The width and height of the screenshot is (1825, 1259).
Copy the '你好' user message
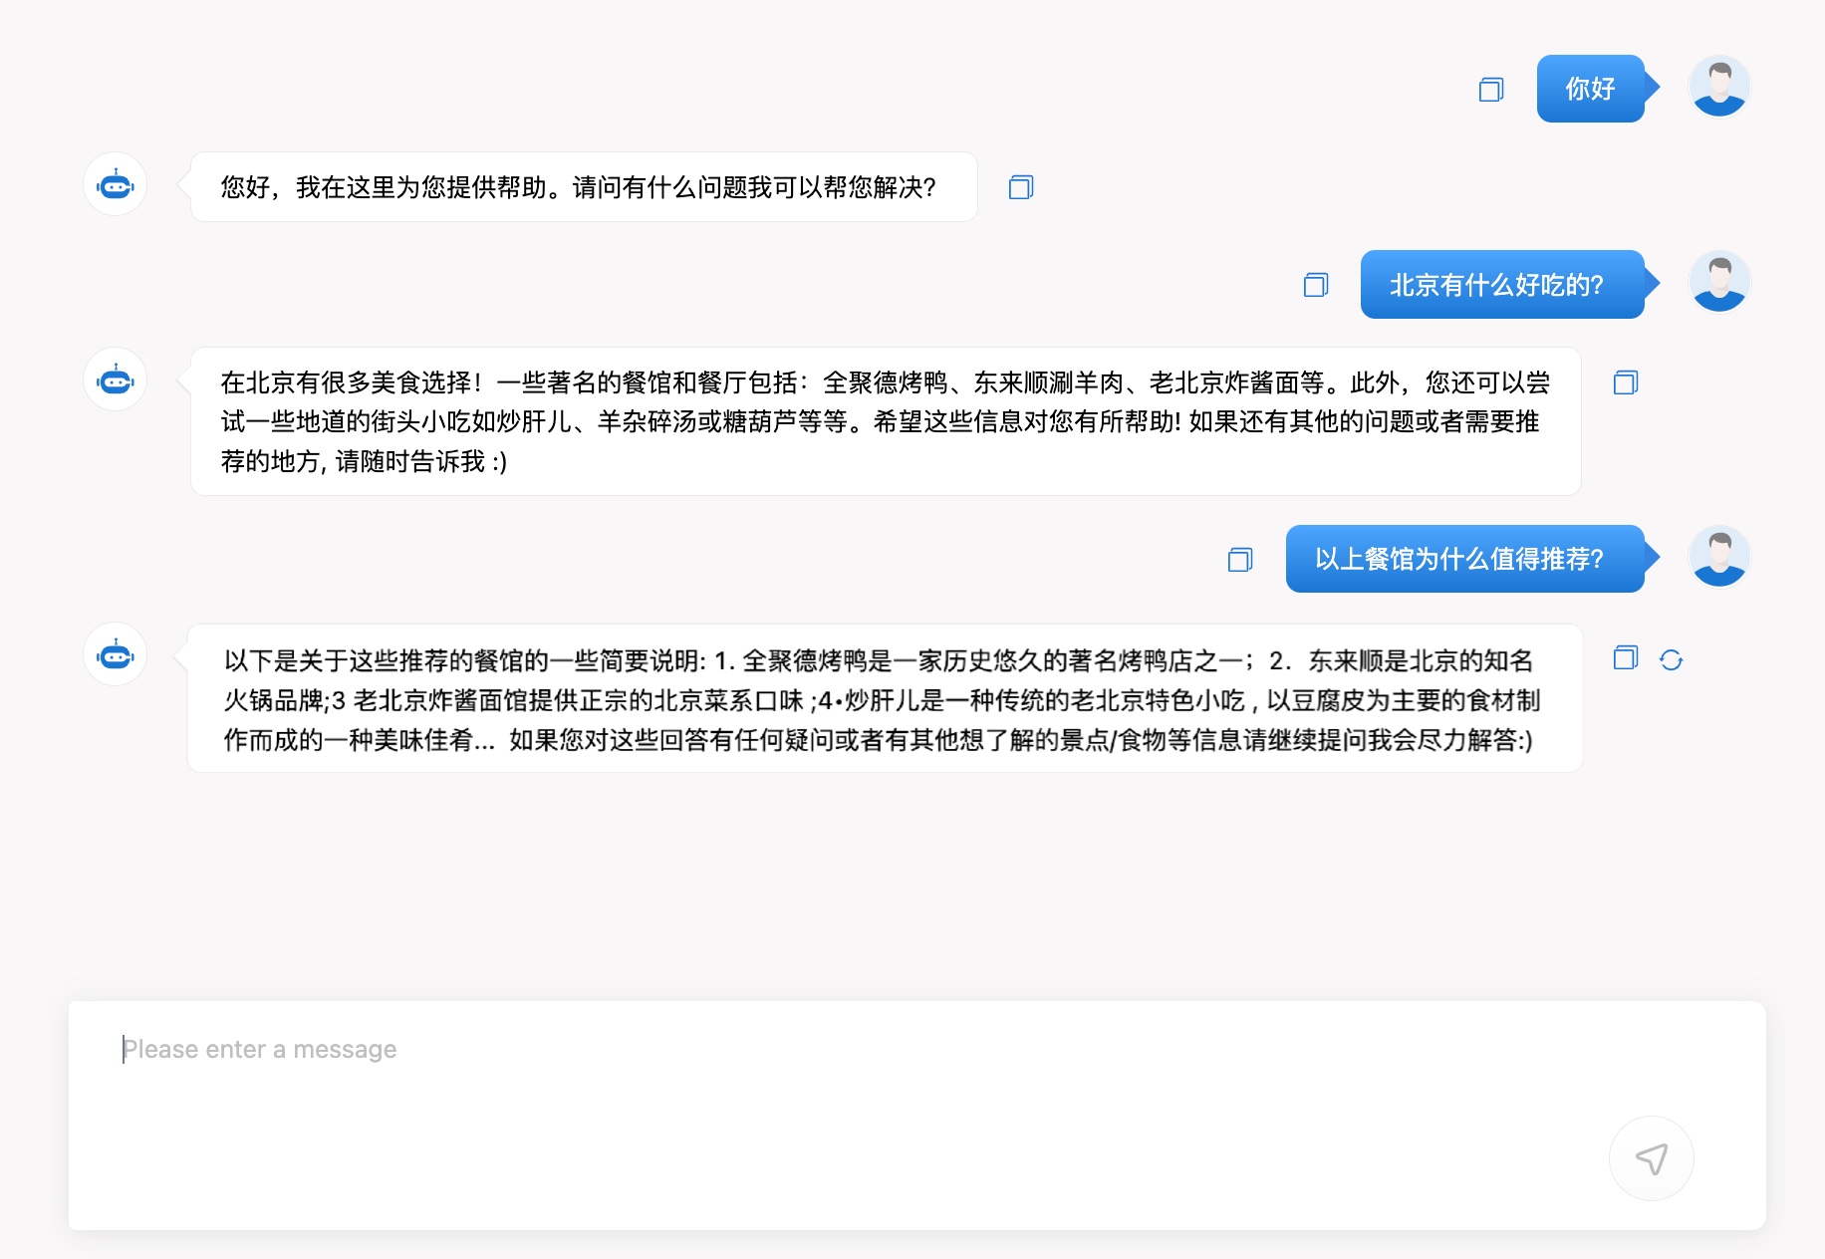(x=1490, y=90)
